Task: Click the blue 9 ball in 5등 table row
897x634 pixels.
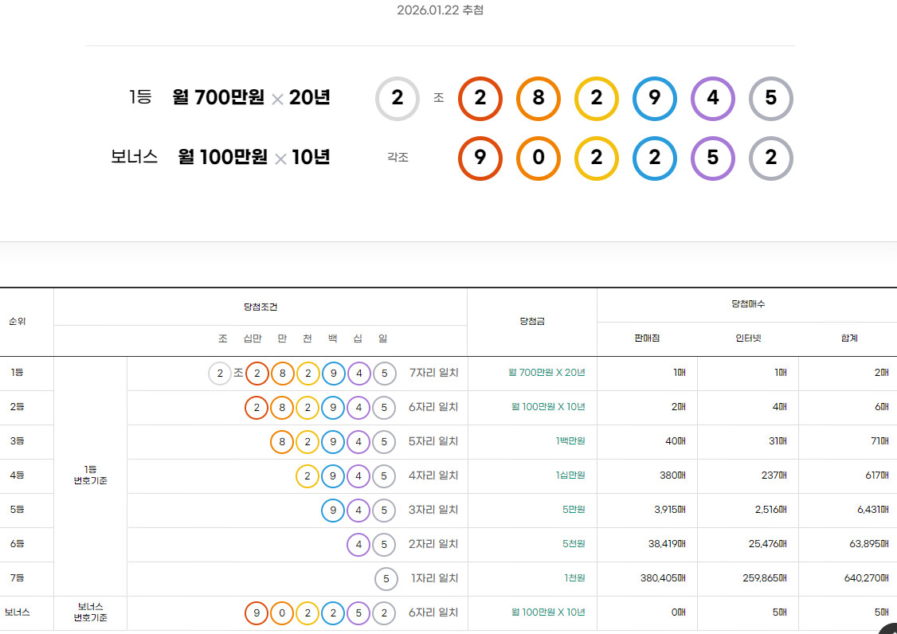Action: (x=333, y=511)
